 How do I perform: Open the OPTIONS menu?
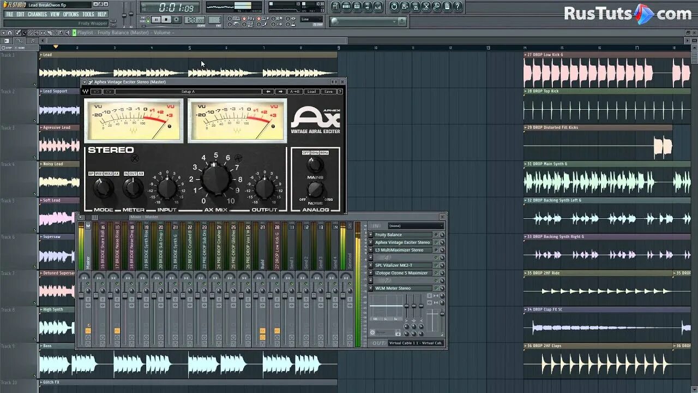71,14
